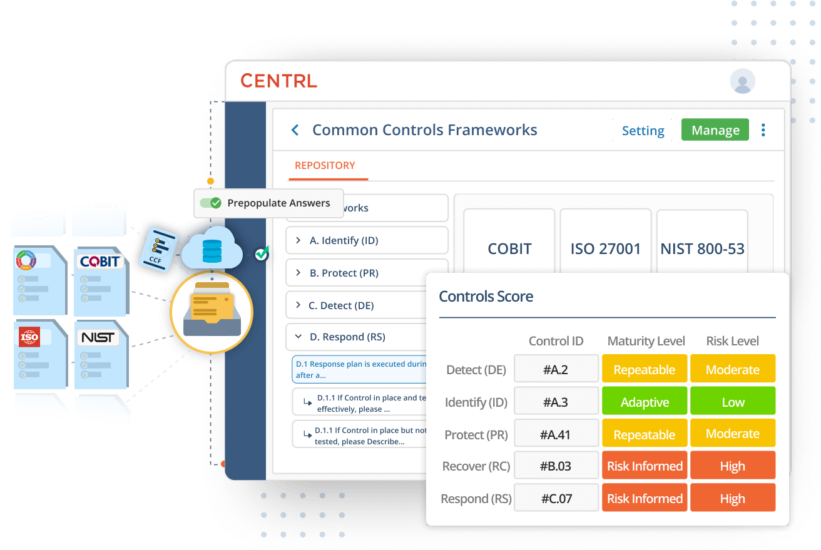The height and width of the screenshot is (550, 821).
Task: Click the Detect (DE) row label
Action: 476,370
